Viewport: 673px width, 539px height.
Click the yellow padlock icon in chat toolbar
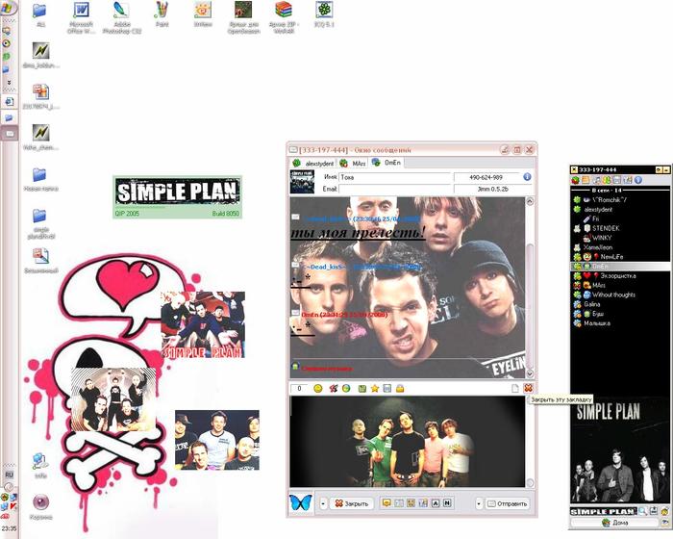tap(400, 389)
